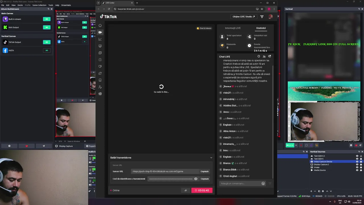Show hidden system tray icons chevron
This screenshot has height=205, width=364.
click(x=330, y=202)
